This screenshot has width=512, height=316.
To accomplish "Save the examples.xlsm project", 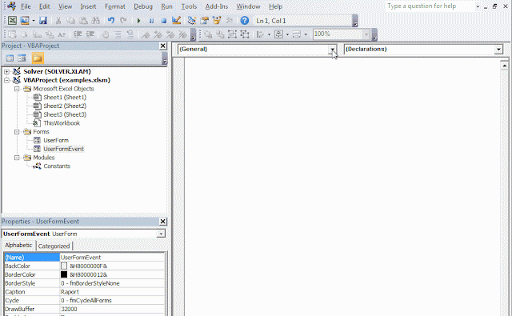I will [x=43, y=21].
